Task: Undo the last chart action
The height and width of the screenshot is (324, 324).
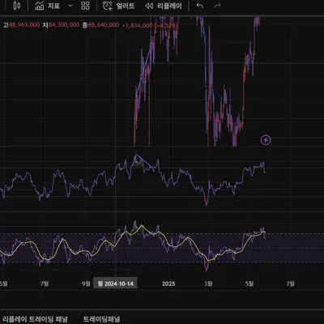Action: [200, 6]
